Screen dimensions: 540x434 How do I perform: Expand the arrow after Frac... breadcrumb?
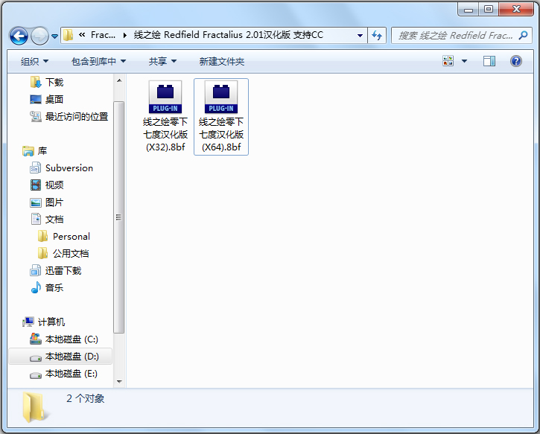[x=124, y=35]
